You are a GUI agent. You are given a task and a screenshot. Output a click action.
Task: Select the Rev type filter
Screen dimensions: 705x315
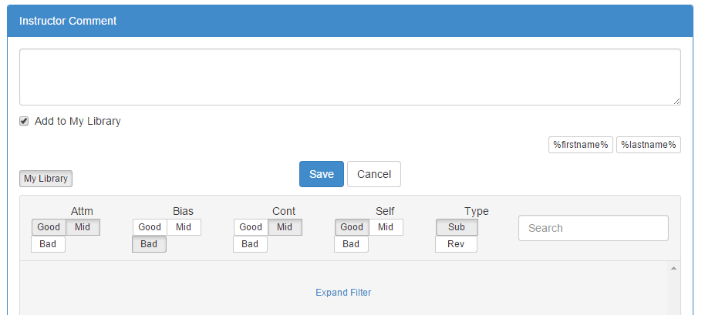456,244
